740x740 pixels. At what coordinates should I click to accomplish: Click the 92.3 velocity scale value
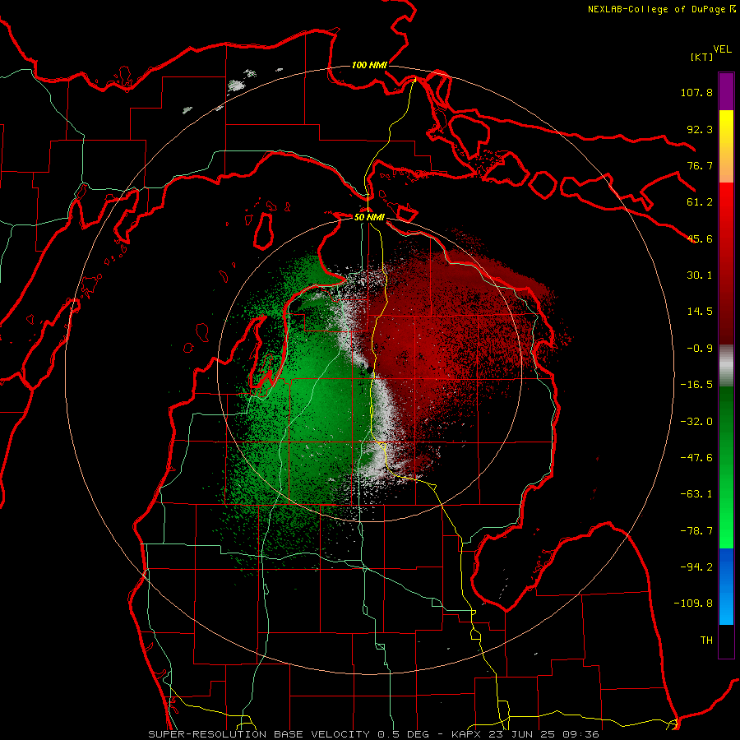700,129
